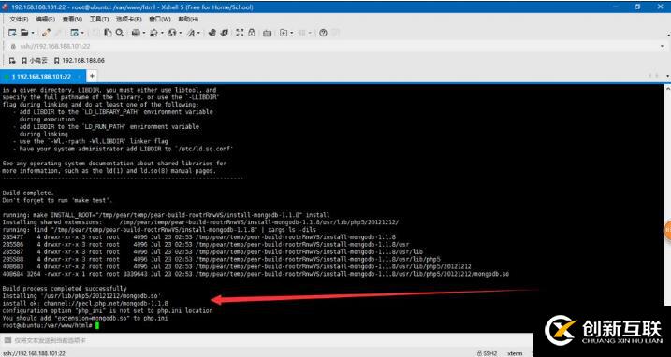The image size is (671, 357).
Task: Open the 工具(T) menu
Action: tap(99, 20)
